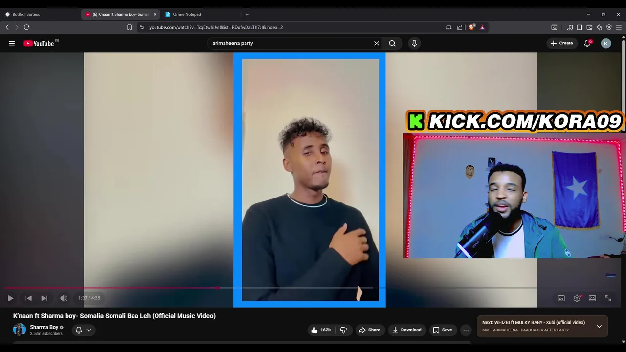This screenshot has height=352, width=626.
Task: Switch to BotRix Sorteos tab
Action: pos(27,14)
